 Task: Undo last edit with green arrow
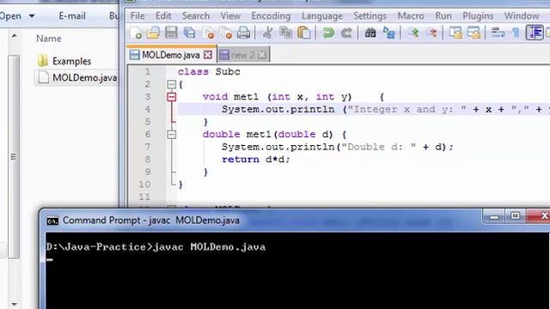coord(328,33)
